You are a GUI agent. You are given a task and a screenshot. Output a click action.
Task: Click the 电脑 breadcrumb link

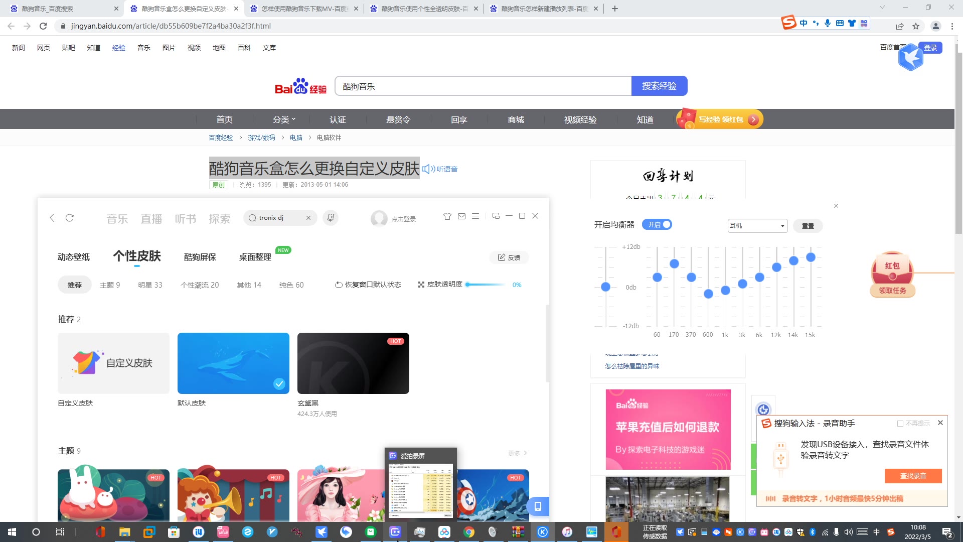[x=296, y=138]
